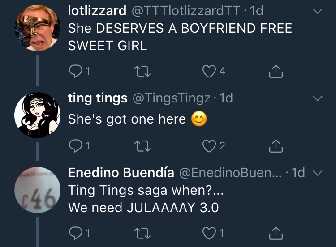The image size is (336, 247).
Task: Share ting tings' tweet
Action: [x=276, y=146]
